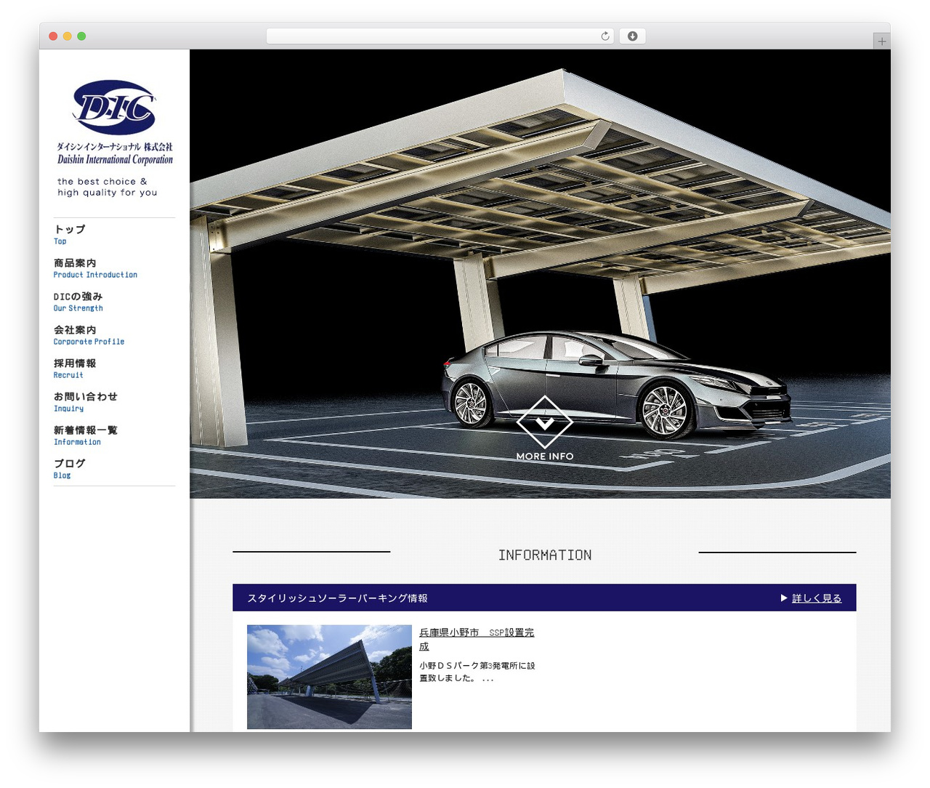Open 新着情報一覧 Information page
The width and height of the screenshot is (930, 788).
point(85,435)
